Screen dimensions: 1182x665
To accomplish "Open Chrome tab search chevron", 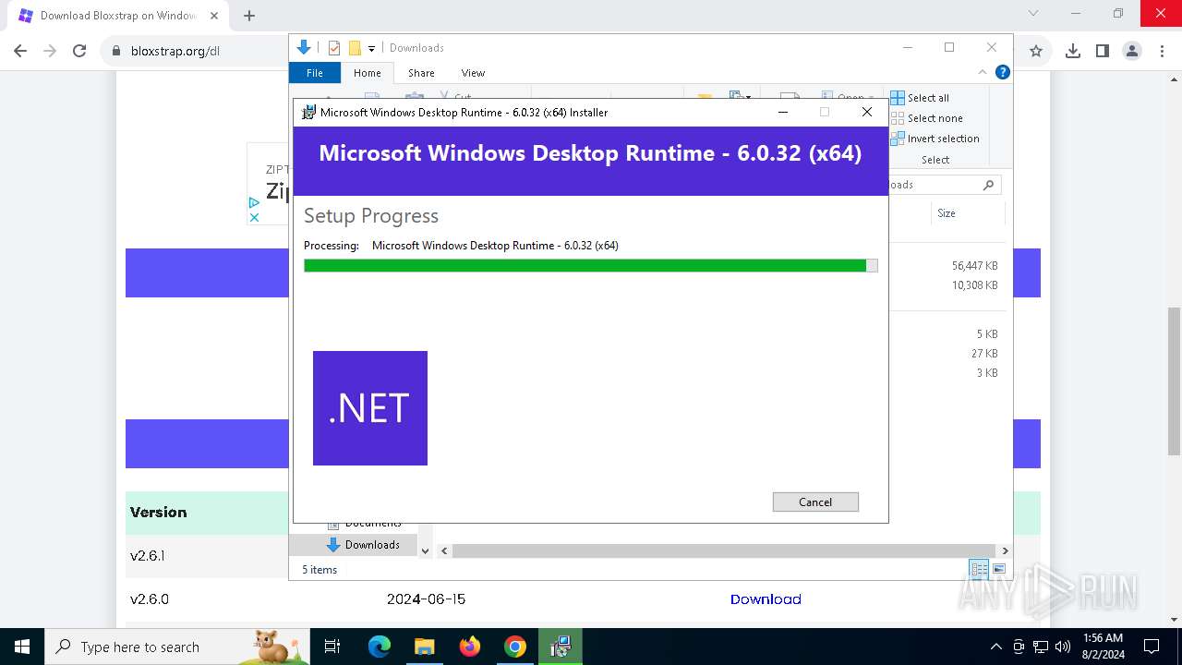I will (x=1033, y=13).
